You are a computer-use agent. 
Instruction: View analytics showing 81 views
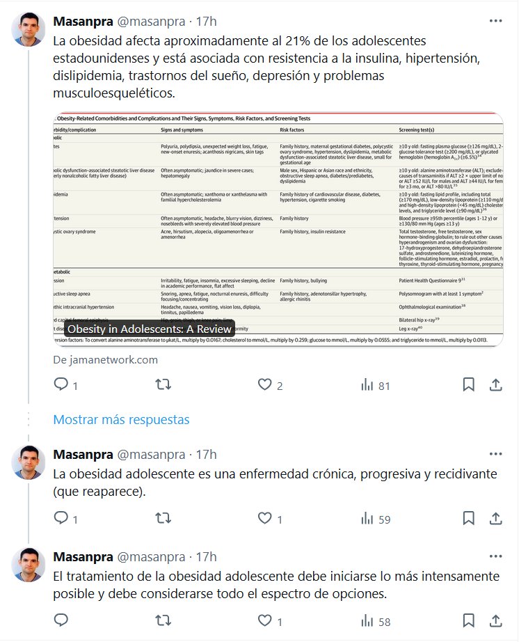(375, 385)
